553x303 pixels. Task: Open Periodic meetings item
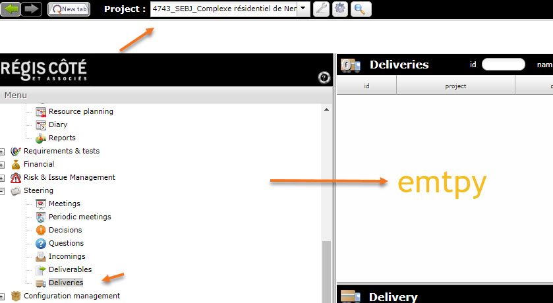(80, 217)
